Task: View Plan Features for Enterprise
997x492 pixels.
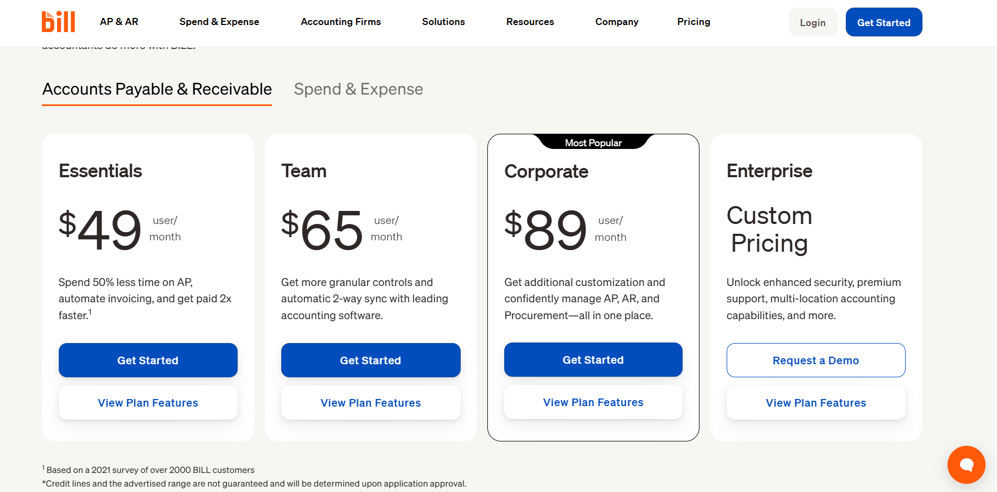Action: point(815,403)
